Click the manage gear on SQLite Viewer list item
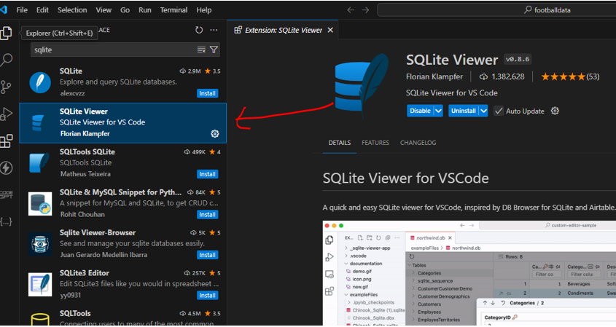This screenshot has width=616, height=327. point(214,133)
